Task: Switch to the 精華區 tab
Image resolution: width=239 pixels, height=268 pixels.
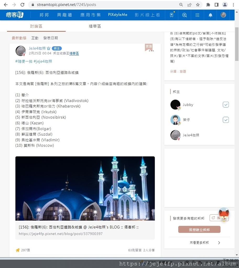Action: click(x=95, y=26)
